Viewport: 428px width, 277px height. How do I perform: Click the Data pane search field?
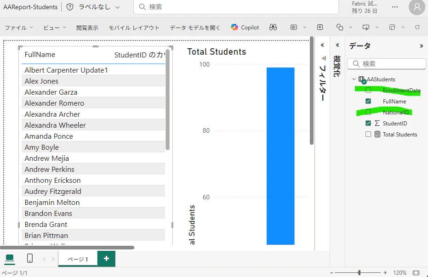[386, 64]
